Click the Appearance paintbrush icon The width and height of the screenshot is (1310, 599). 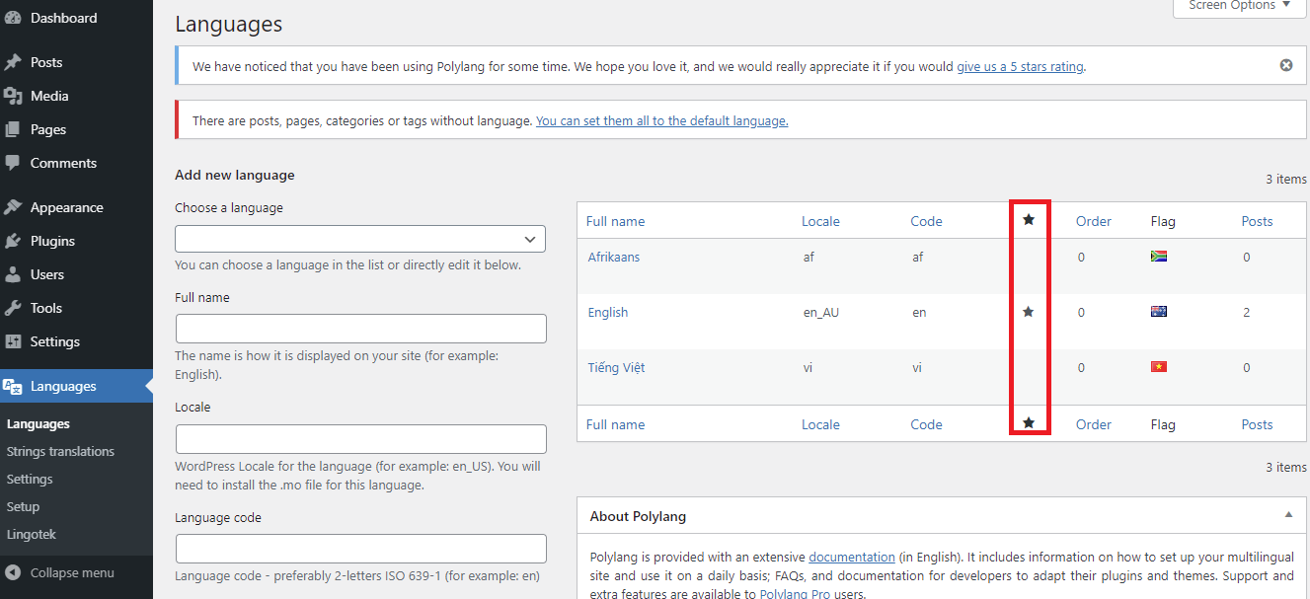point(13,207)
